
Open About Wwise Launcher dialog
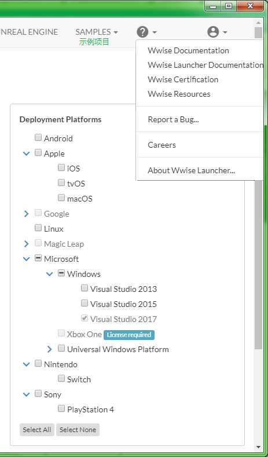tap(191, 170)
